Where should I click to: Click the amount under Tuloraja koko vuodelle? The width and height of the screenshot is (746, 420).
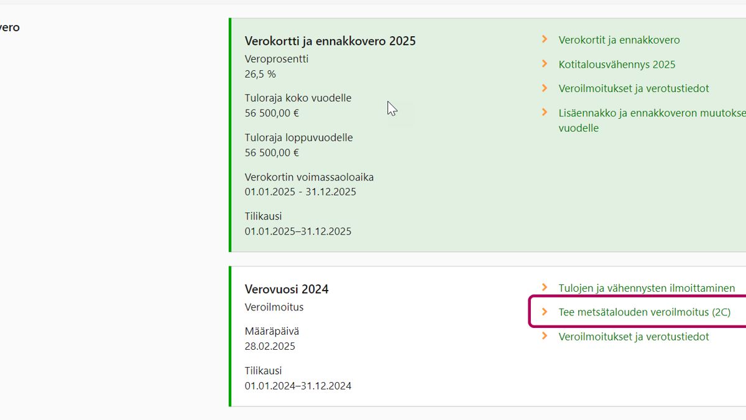point(272,113)
